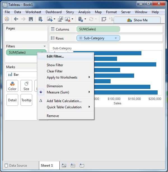Open the Sub-Category pill dropdown arrow
This screenshot has height=172, width=168.
tap(116, 38)
